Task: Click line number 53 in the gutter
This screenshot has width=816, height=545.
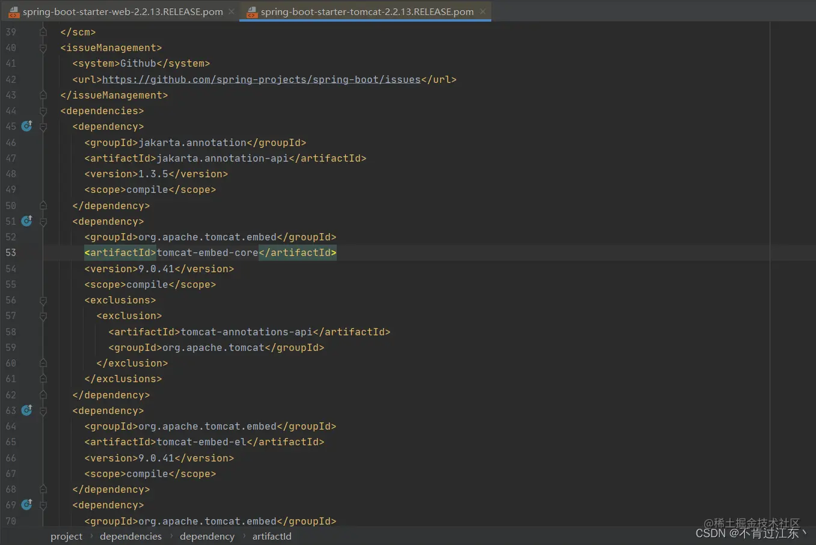Action: (x=11, y=252)
